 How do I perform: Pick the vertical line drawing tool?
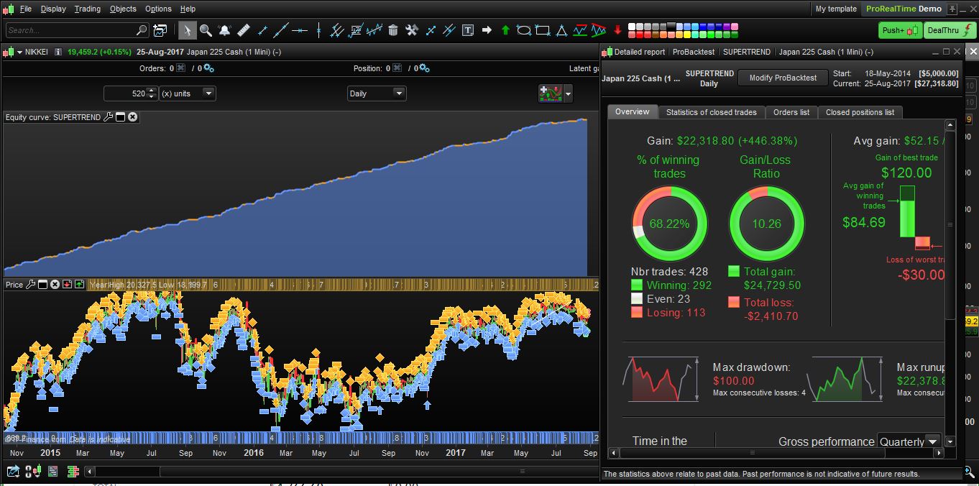pos(318,30)
